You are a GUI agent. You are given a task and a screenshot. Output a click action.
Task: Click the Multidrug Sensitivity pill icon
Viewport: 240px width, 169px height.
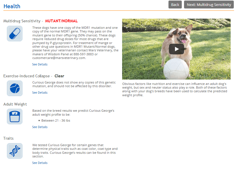pos(15,34)
